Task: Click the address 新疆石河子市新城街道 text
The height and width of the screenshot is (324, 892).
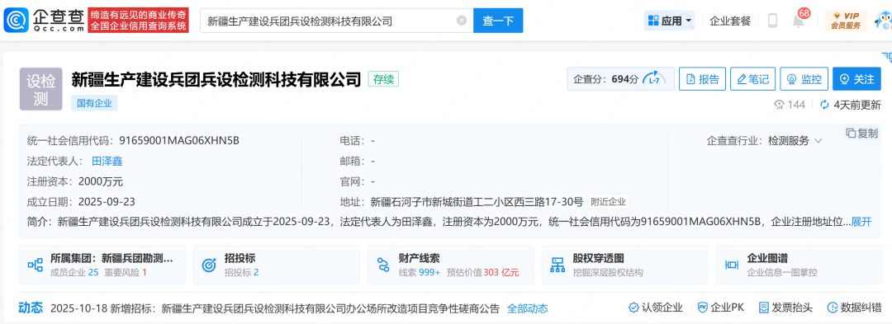Action: click(x=477, y=201)
